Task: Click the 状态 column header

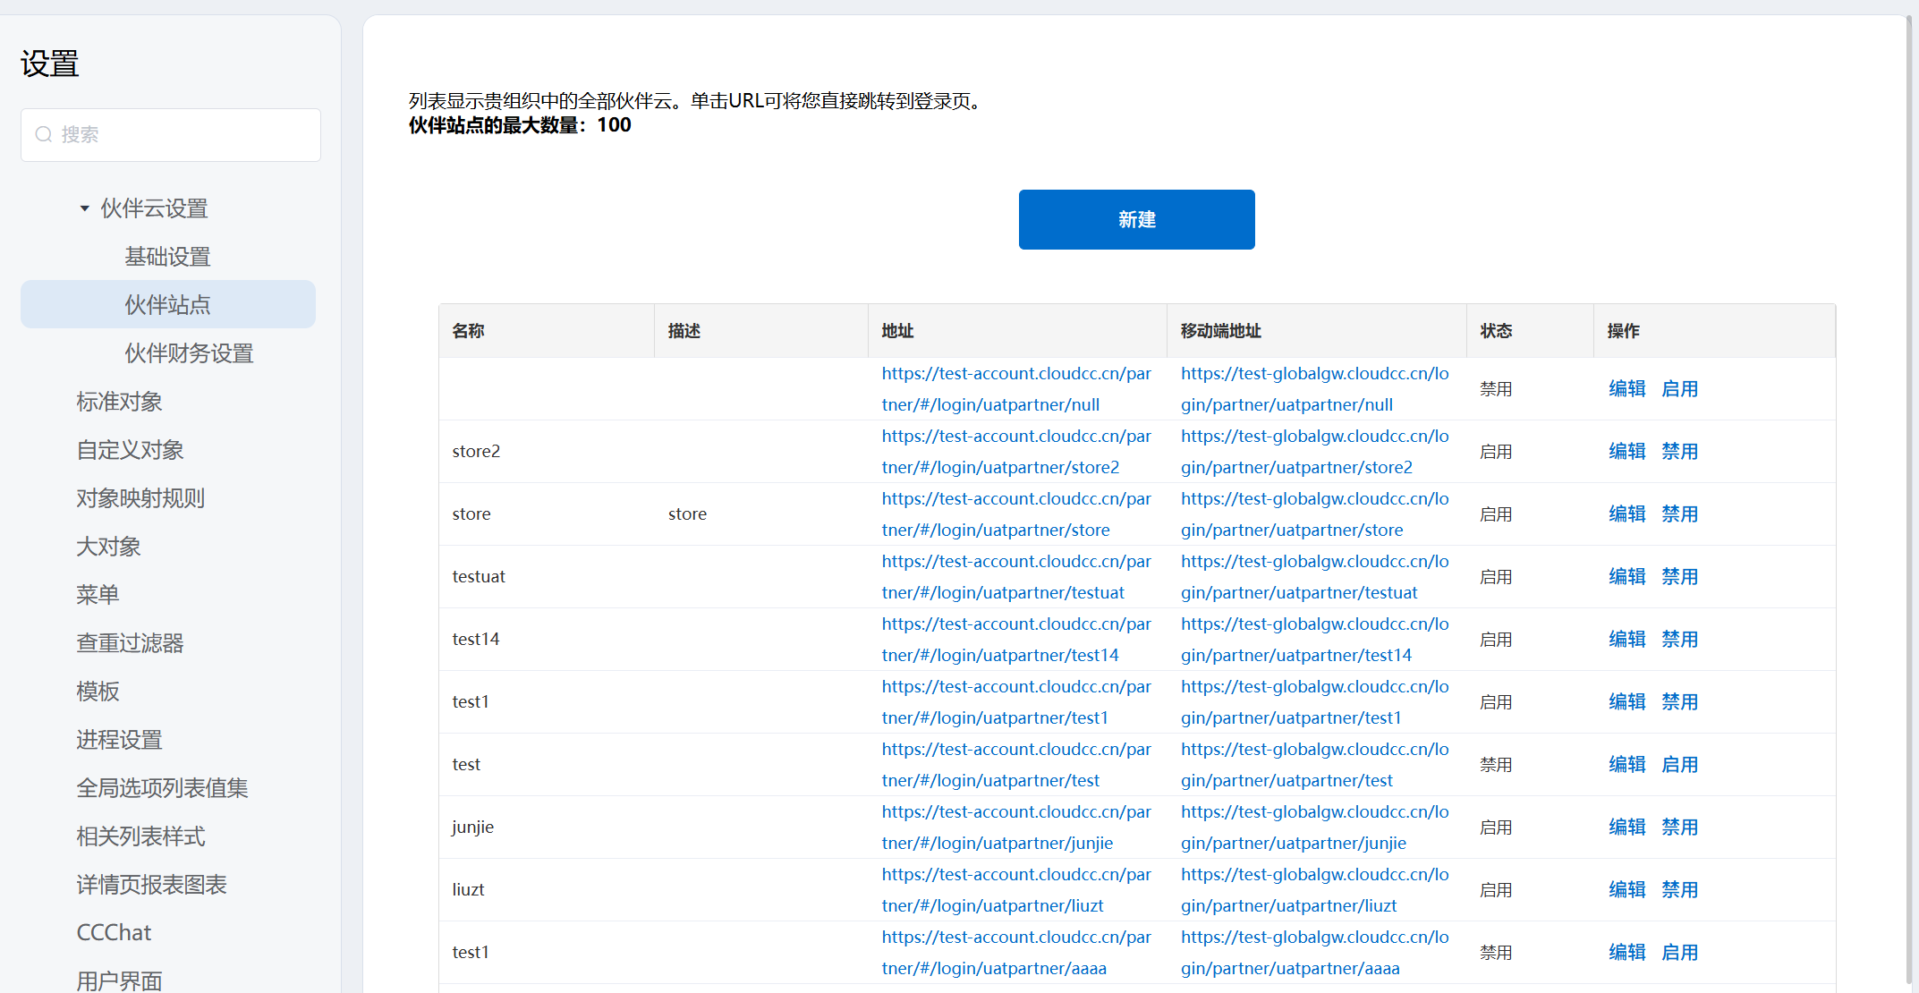Action: click(1496, 331)
